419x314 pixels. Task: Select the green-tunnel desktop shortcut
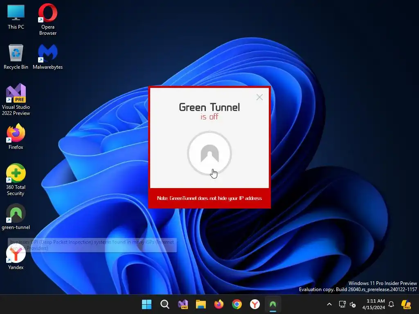(x=16, y=217)
